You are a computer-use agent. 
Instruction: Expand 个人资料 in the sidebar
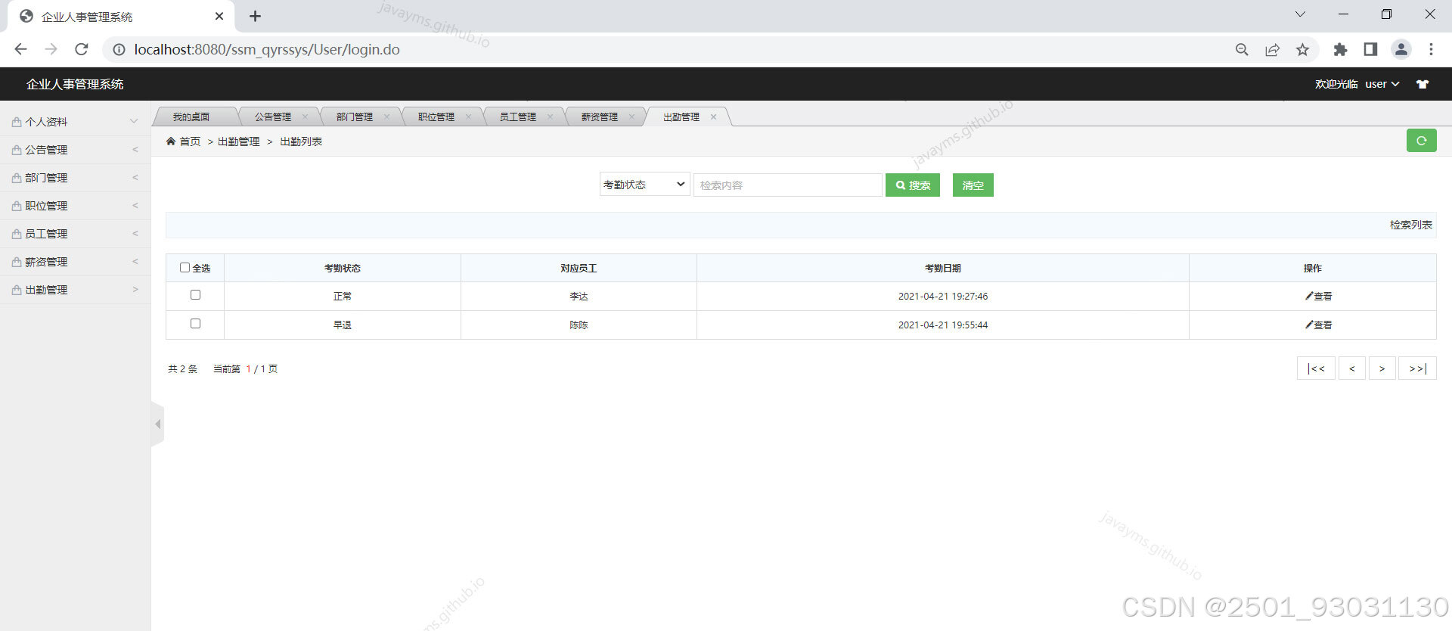(x=76, y=122)
